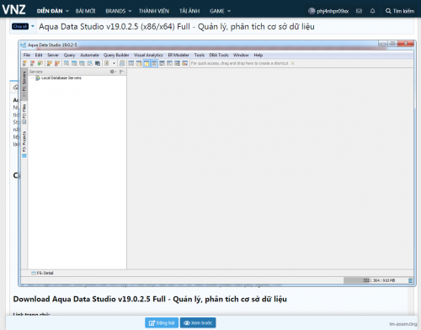
Task: Click the VNZ forum logo
Action: (x=13, y=9)
